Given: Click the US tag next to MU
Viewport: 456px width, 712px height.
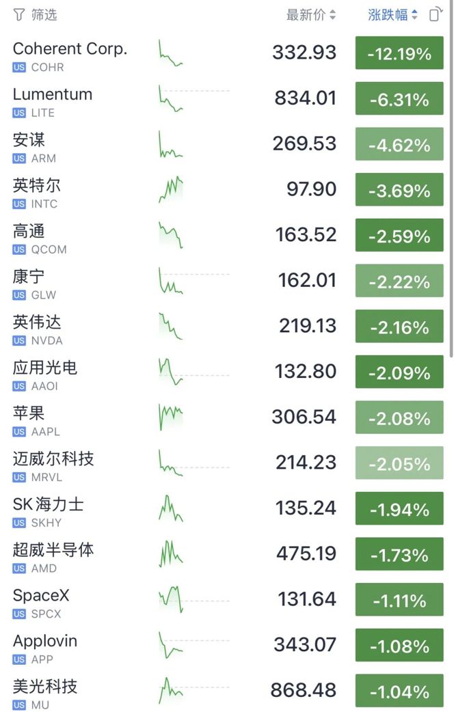Looking at the screenshot, I should click(x=19, y=704).
